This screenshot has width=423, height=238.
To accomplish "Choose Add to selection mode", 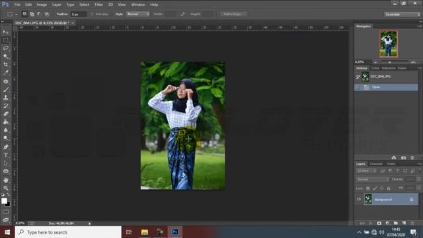I will [32, 14].
